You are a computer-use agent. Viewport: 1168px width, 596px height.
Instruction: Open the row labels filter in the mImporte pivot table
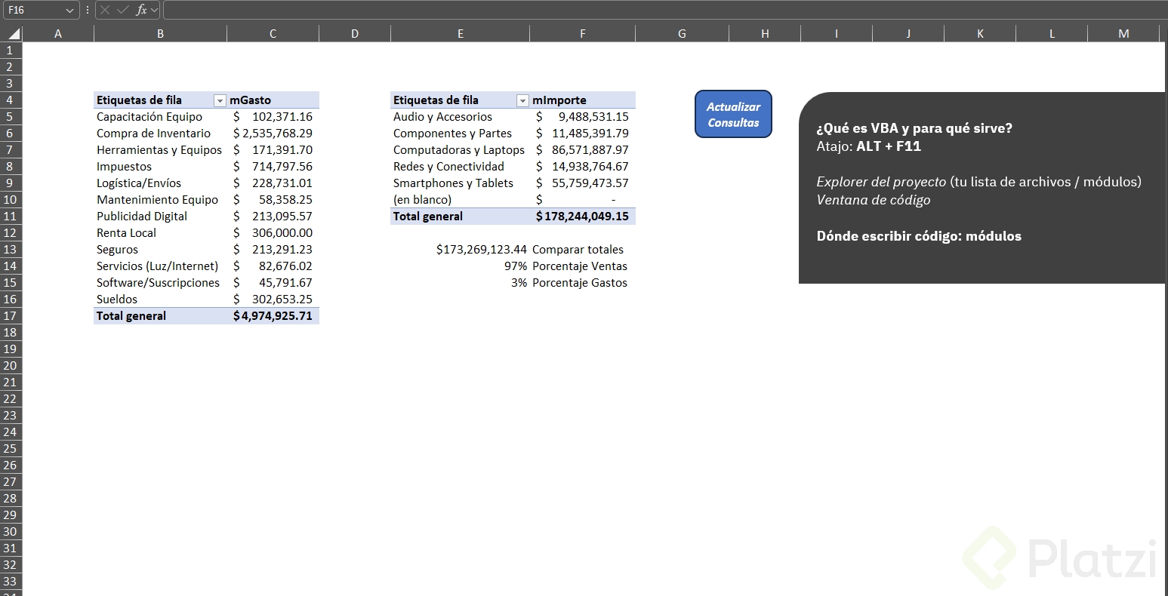pos(522,100)
